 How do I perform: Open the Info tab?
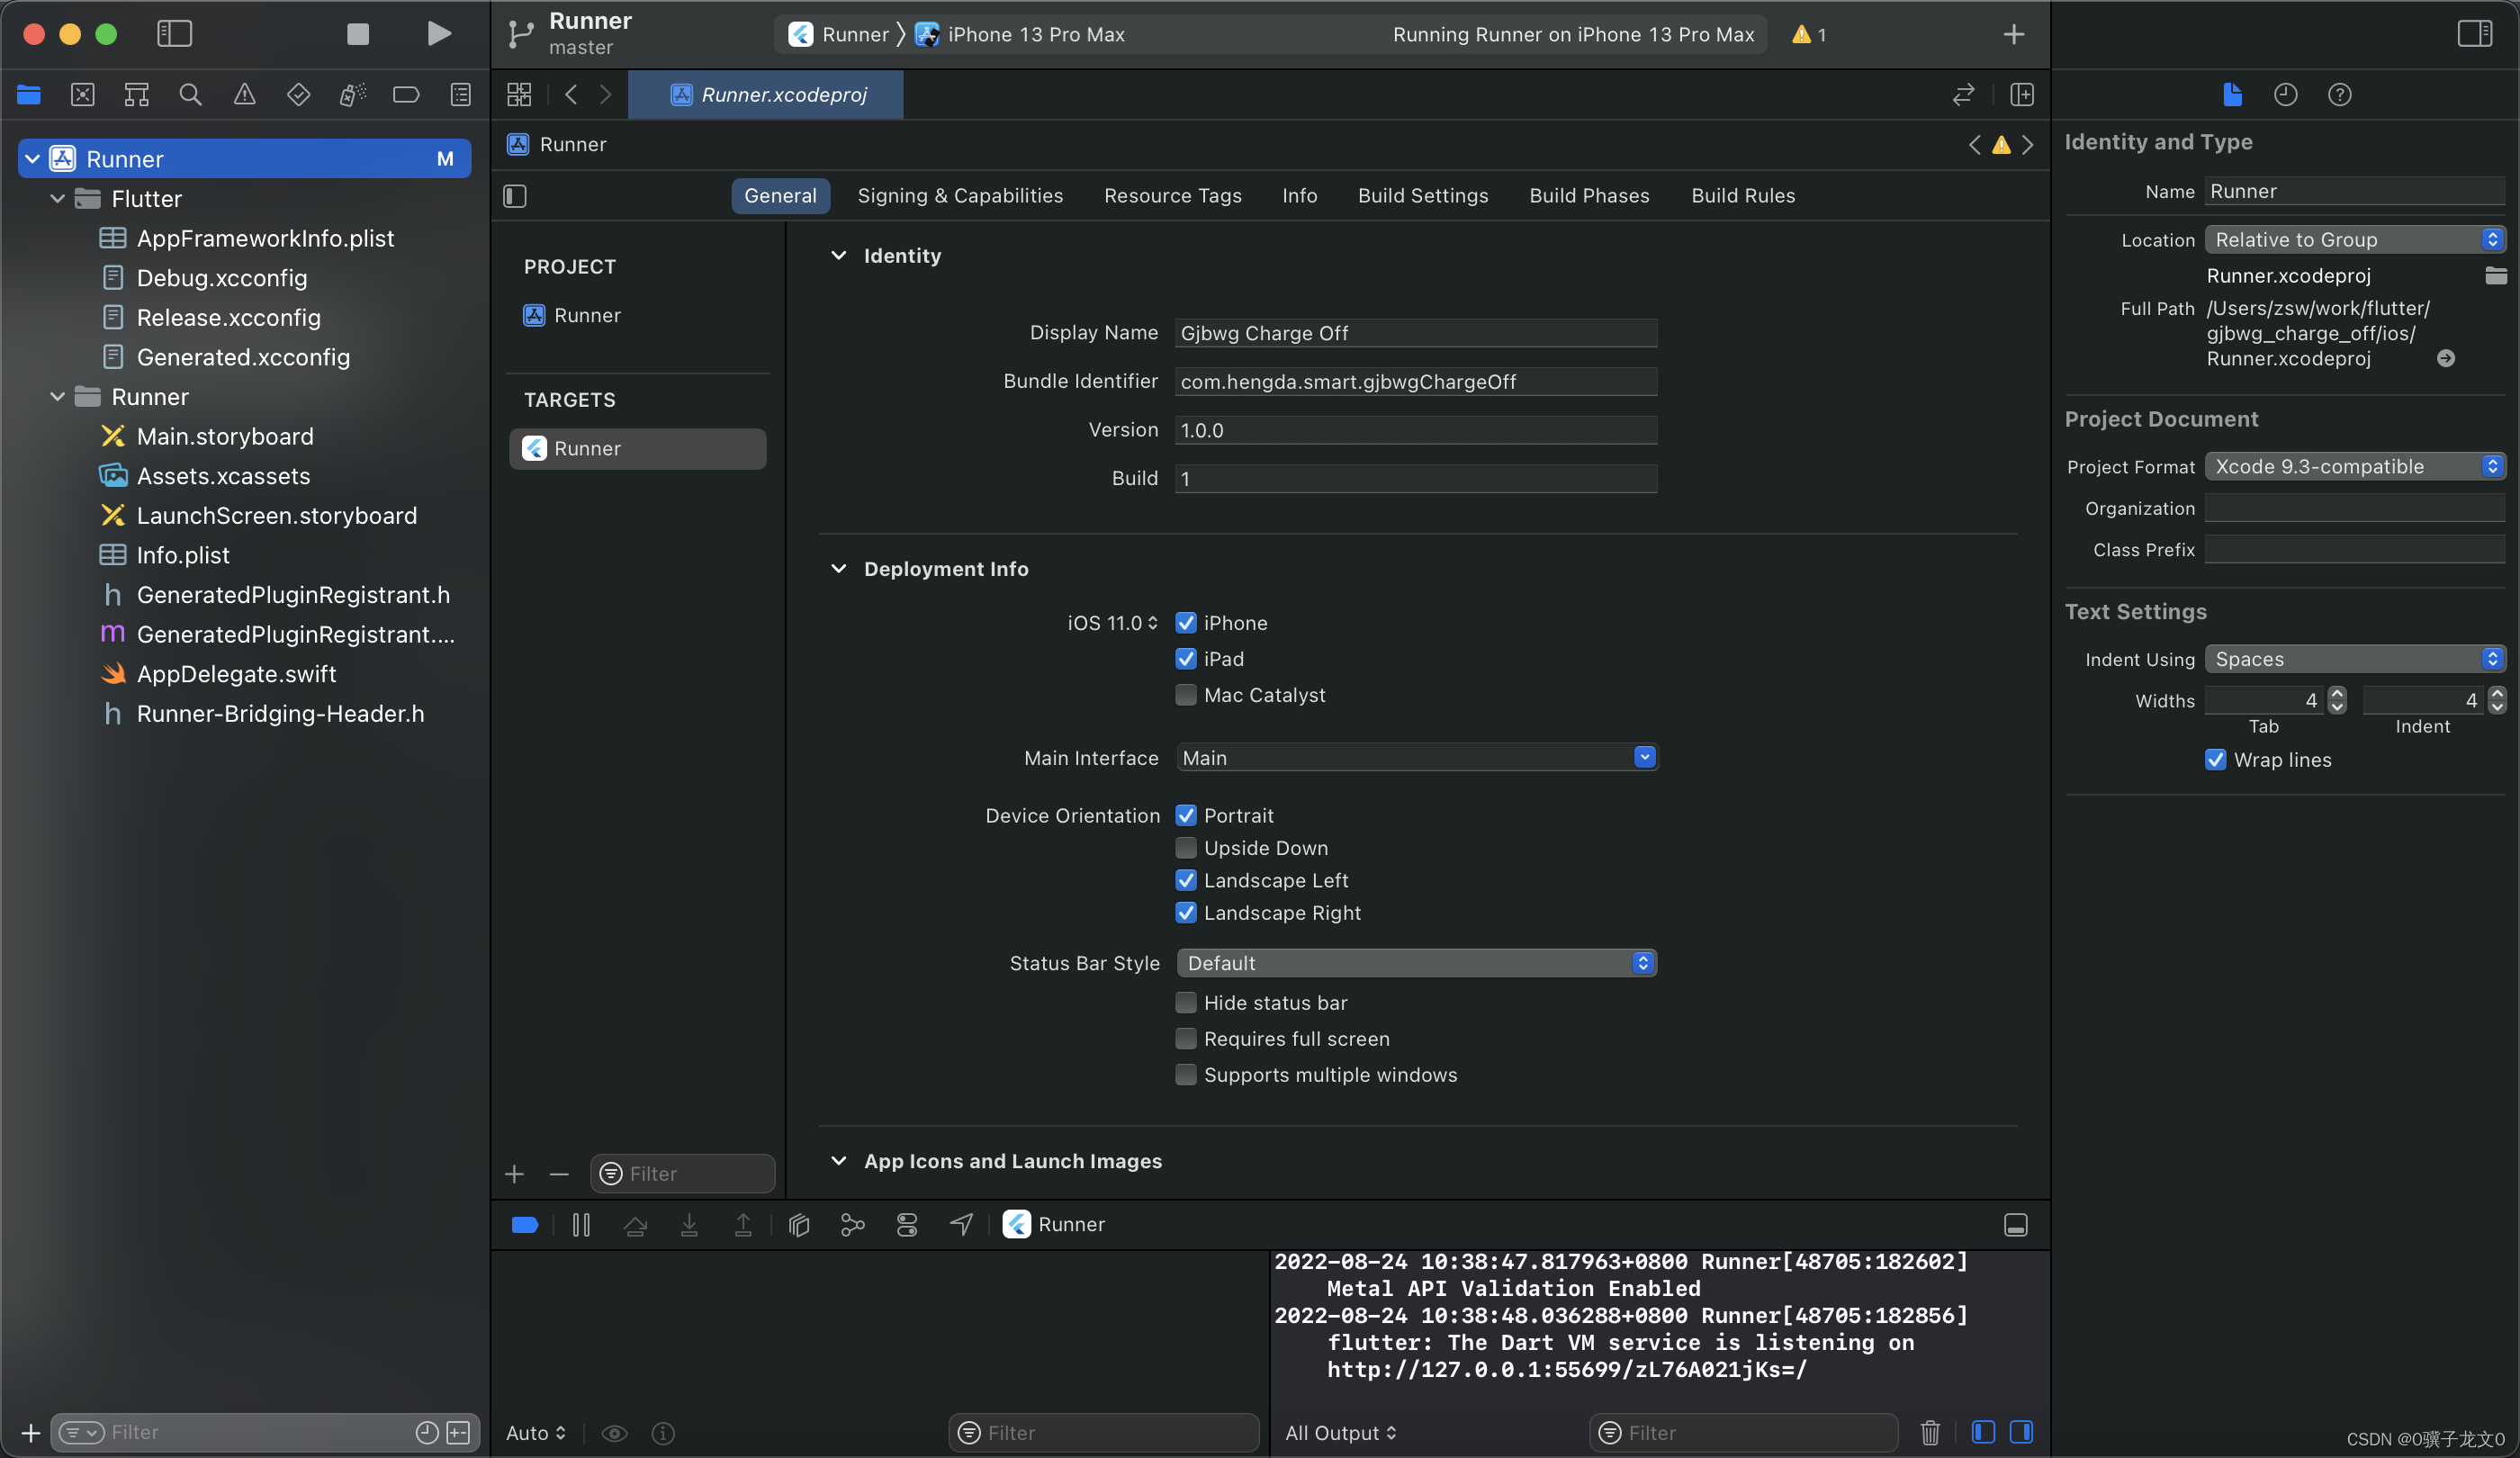pos(1299,196)
